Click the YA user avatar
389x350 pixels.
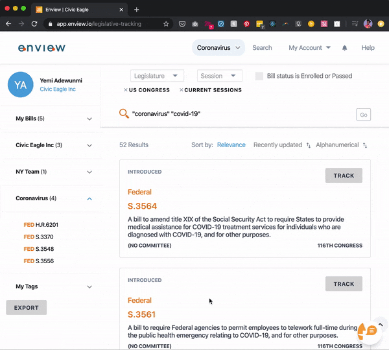20,84
